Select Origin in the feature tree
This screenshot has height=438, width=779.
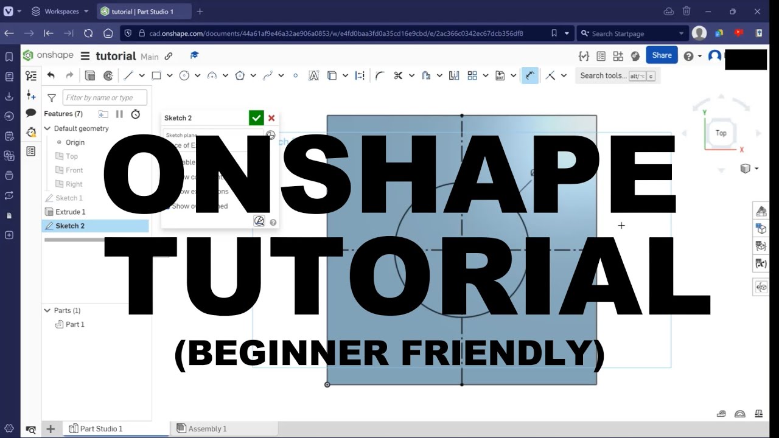(75, 142)
